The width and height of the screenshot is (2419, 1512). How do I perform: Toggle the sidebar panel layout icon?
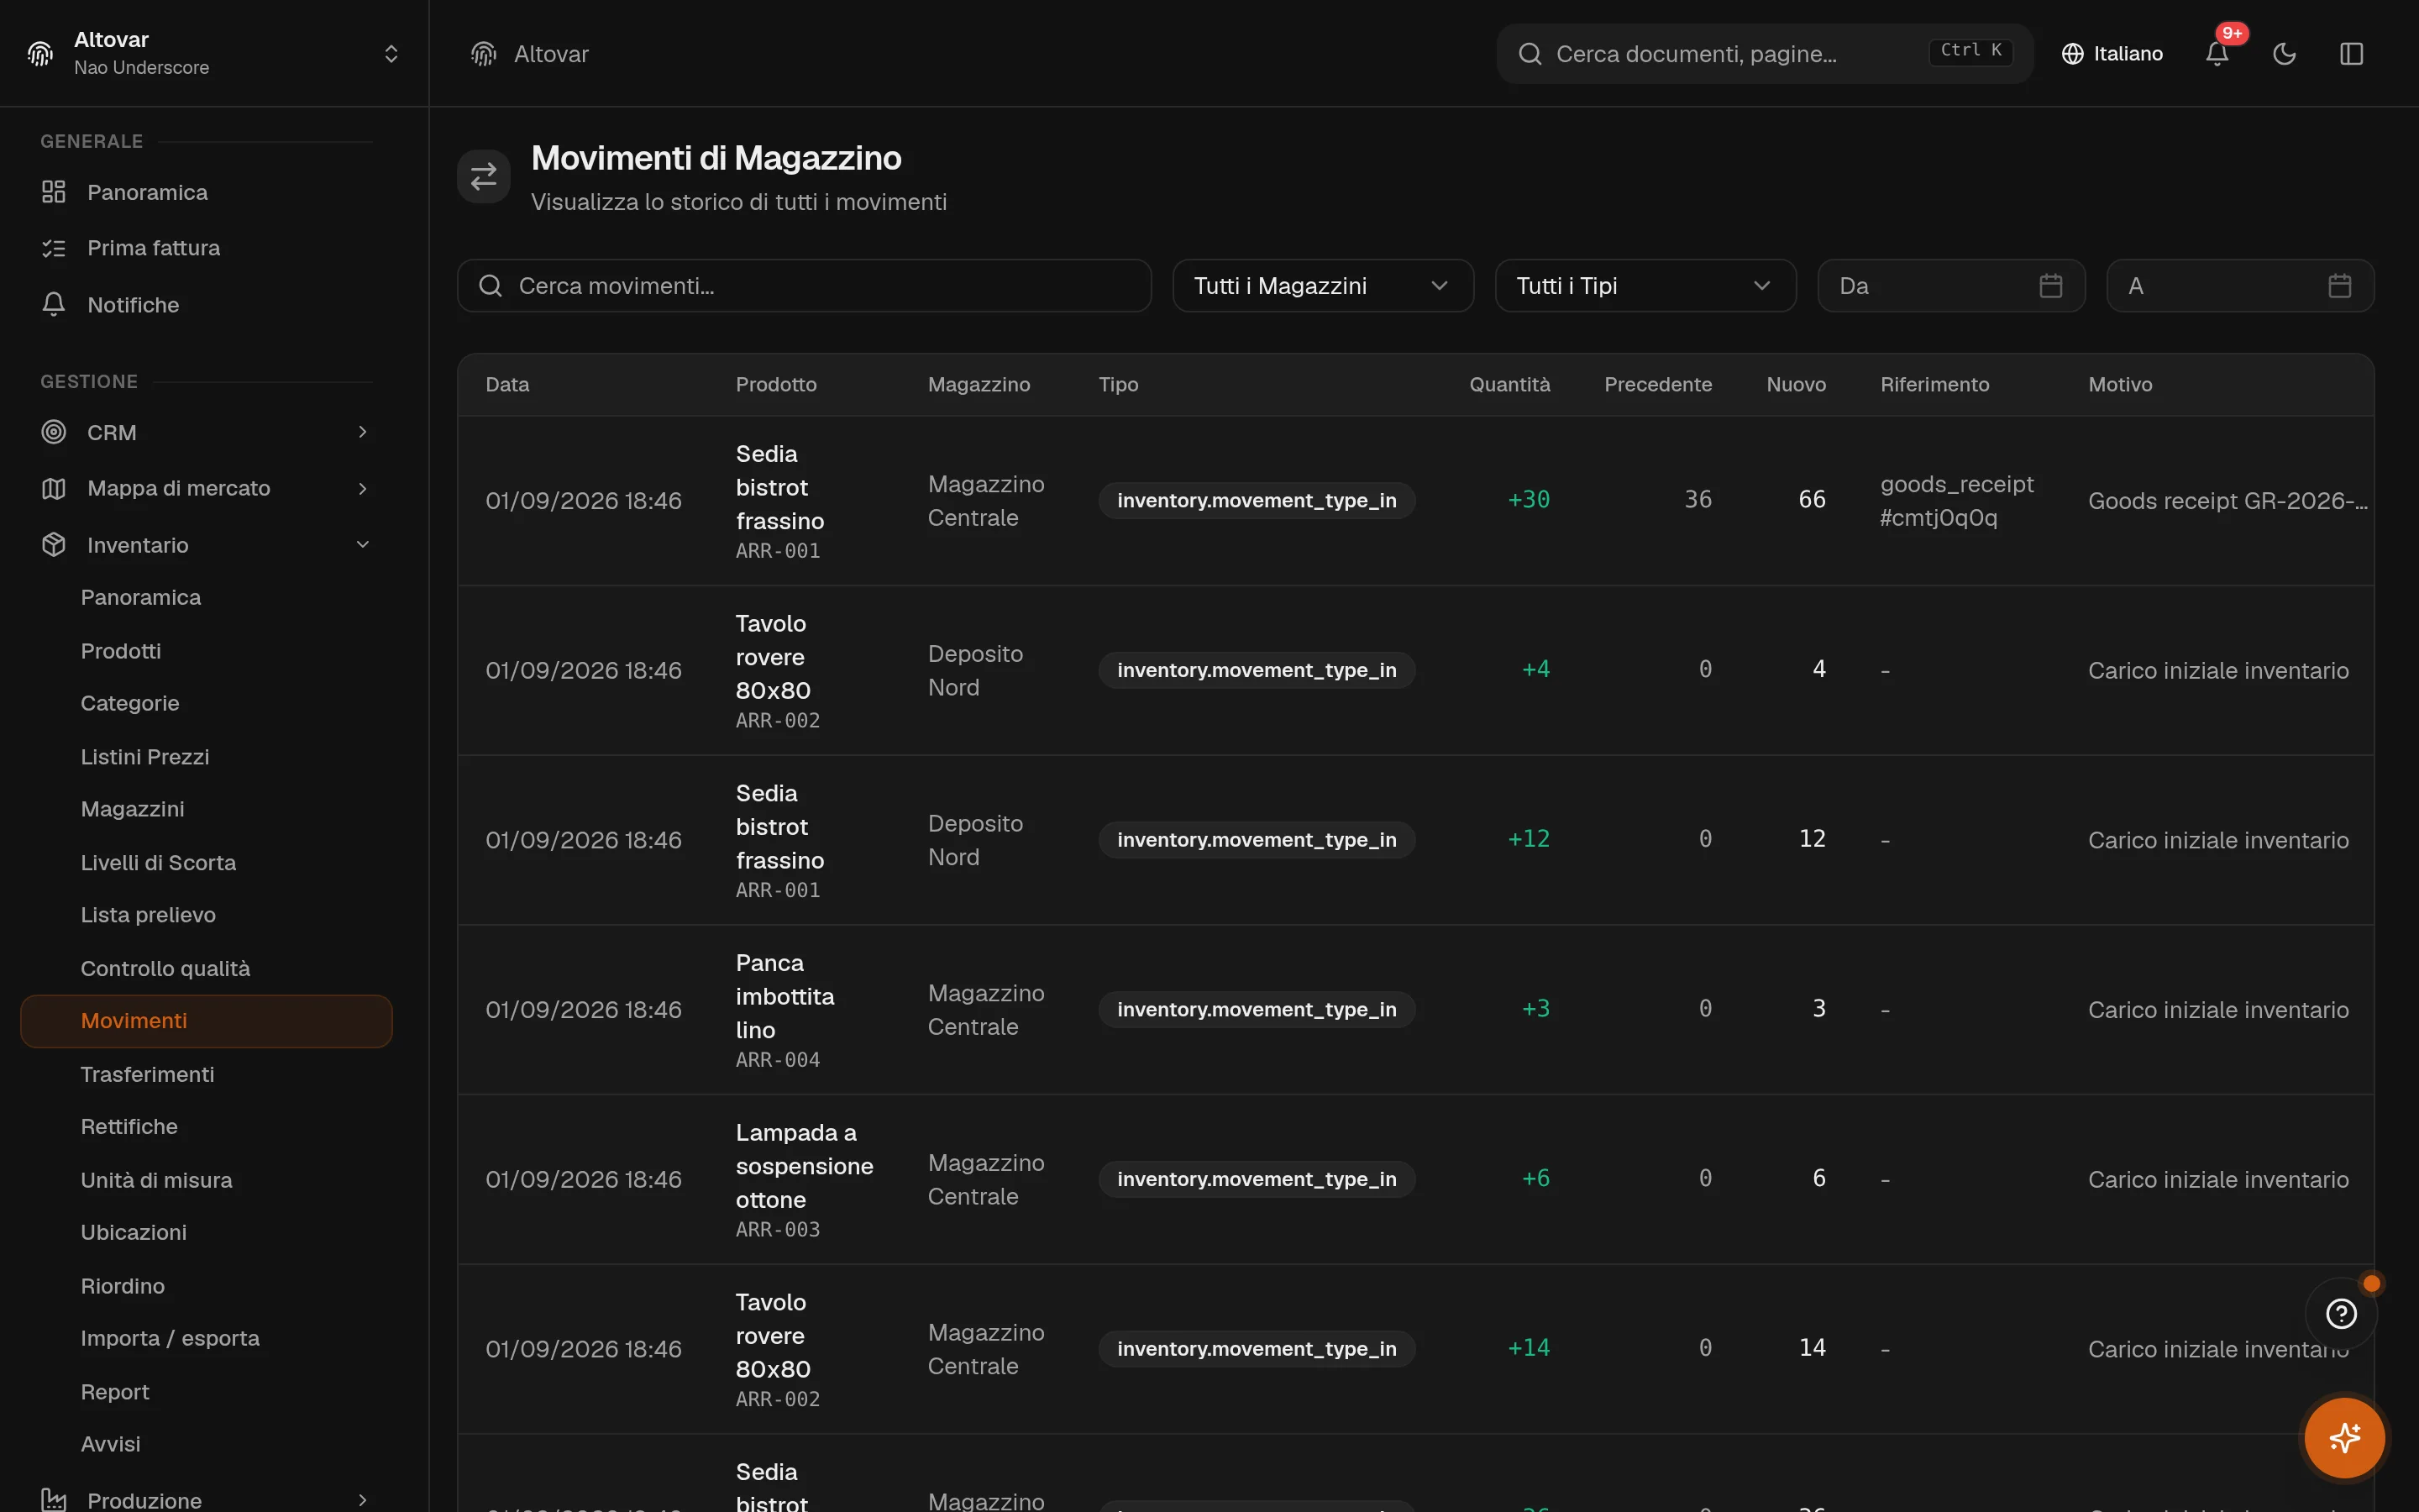(2351, 54)
